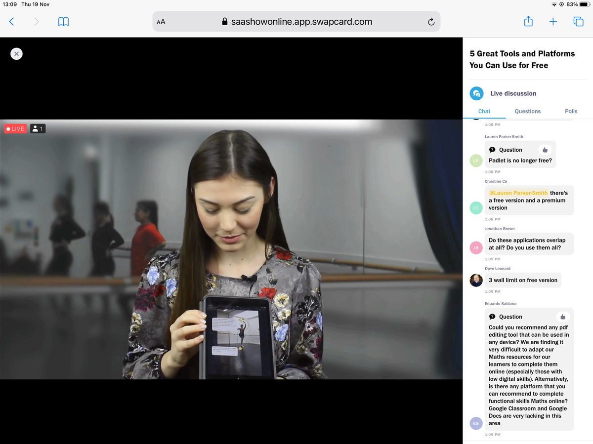Select the '5 Great Tools and Platforms' title
The image size is (593, 444).
[522, 59]
